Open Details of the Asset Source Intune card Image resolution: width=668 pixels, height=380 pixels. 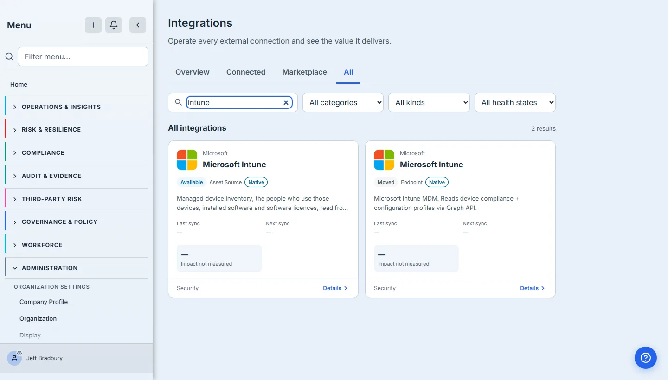(335, 288)
